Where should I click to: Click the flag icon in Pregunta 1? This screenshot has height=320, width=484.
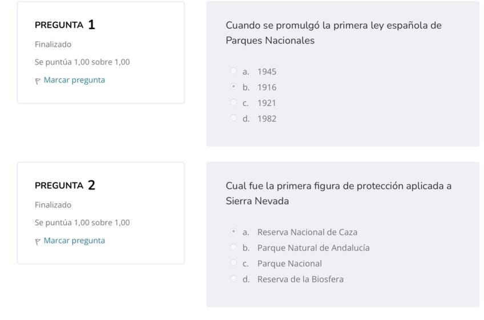pyautogui.click(x=38, y=81)
